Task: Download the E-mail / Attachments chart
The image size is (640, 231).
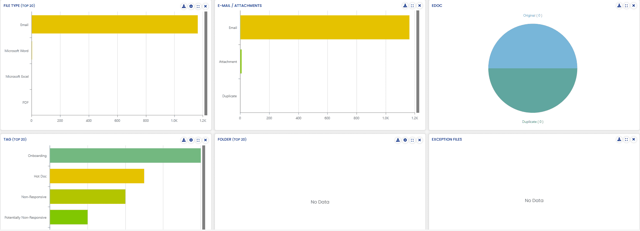Action: 405,5
